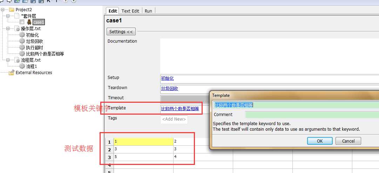Click the 初始化 link in Setup
Image resolution: width=379 pixels, height=173 pixels.
point(168,78)
